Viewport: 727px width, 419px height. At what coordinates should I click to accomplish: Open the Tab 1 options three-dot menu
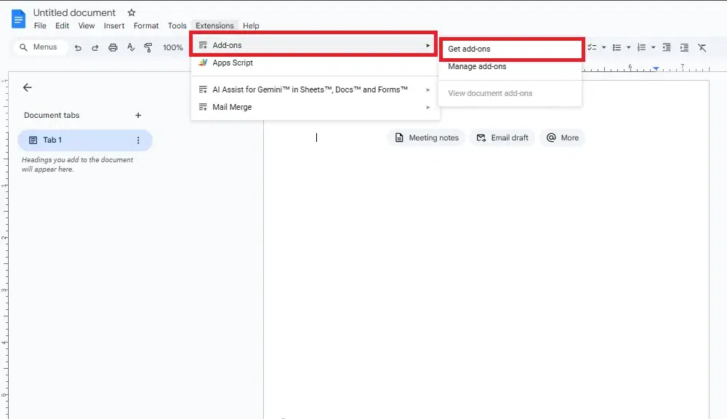point(138,140)
